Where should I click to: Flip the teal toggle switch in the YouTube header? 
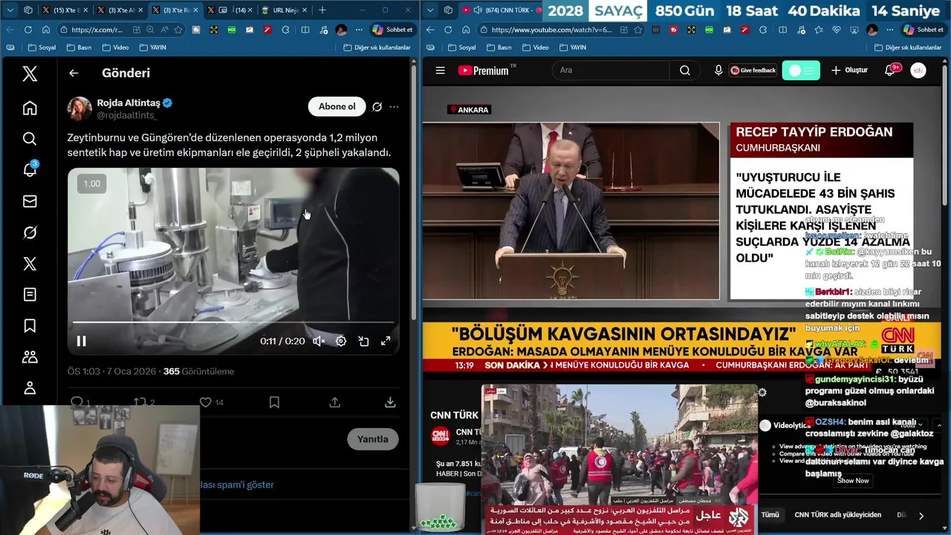tap(801, 70)
